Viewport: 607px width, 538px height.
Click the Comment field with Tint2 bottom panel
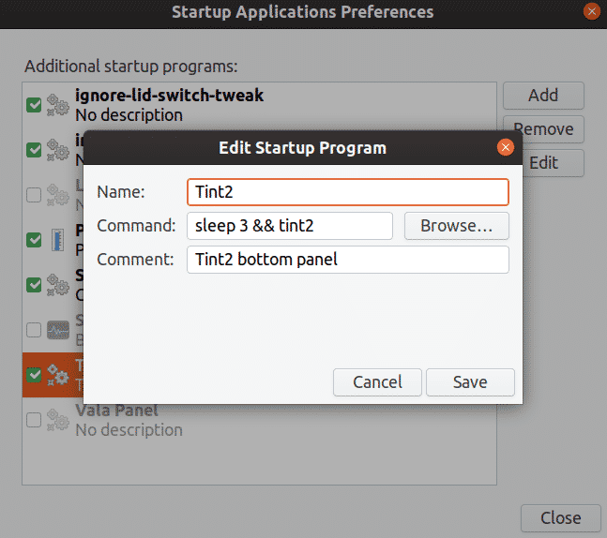(348, 260)
